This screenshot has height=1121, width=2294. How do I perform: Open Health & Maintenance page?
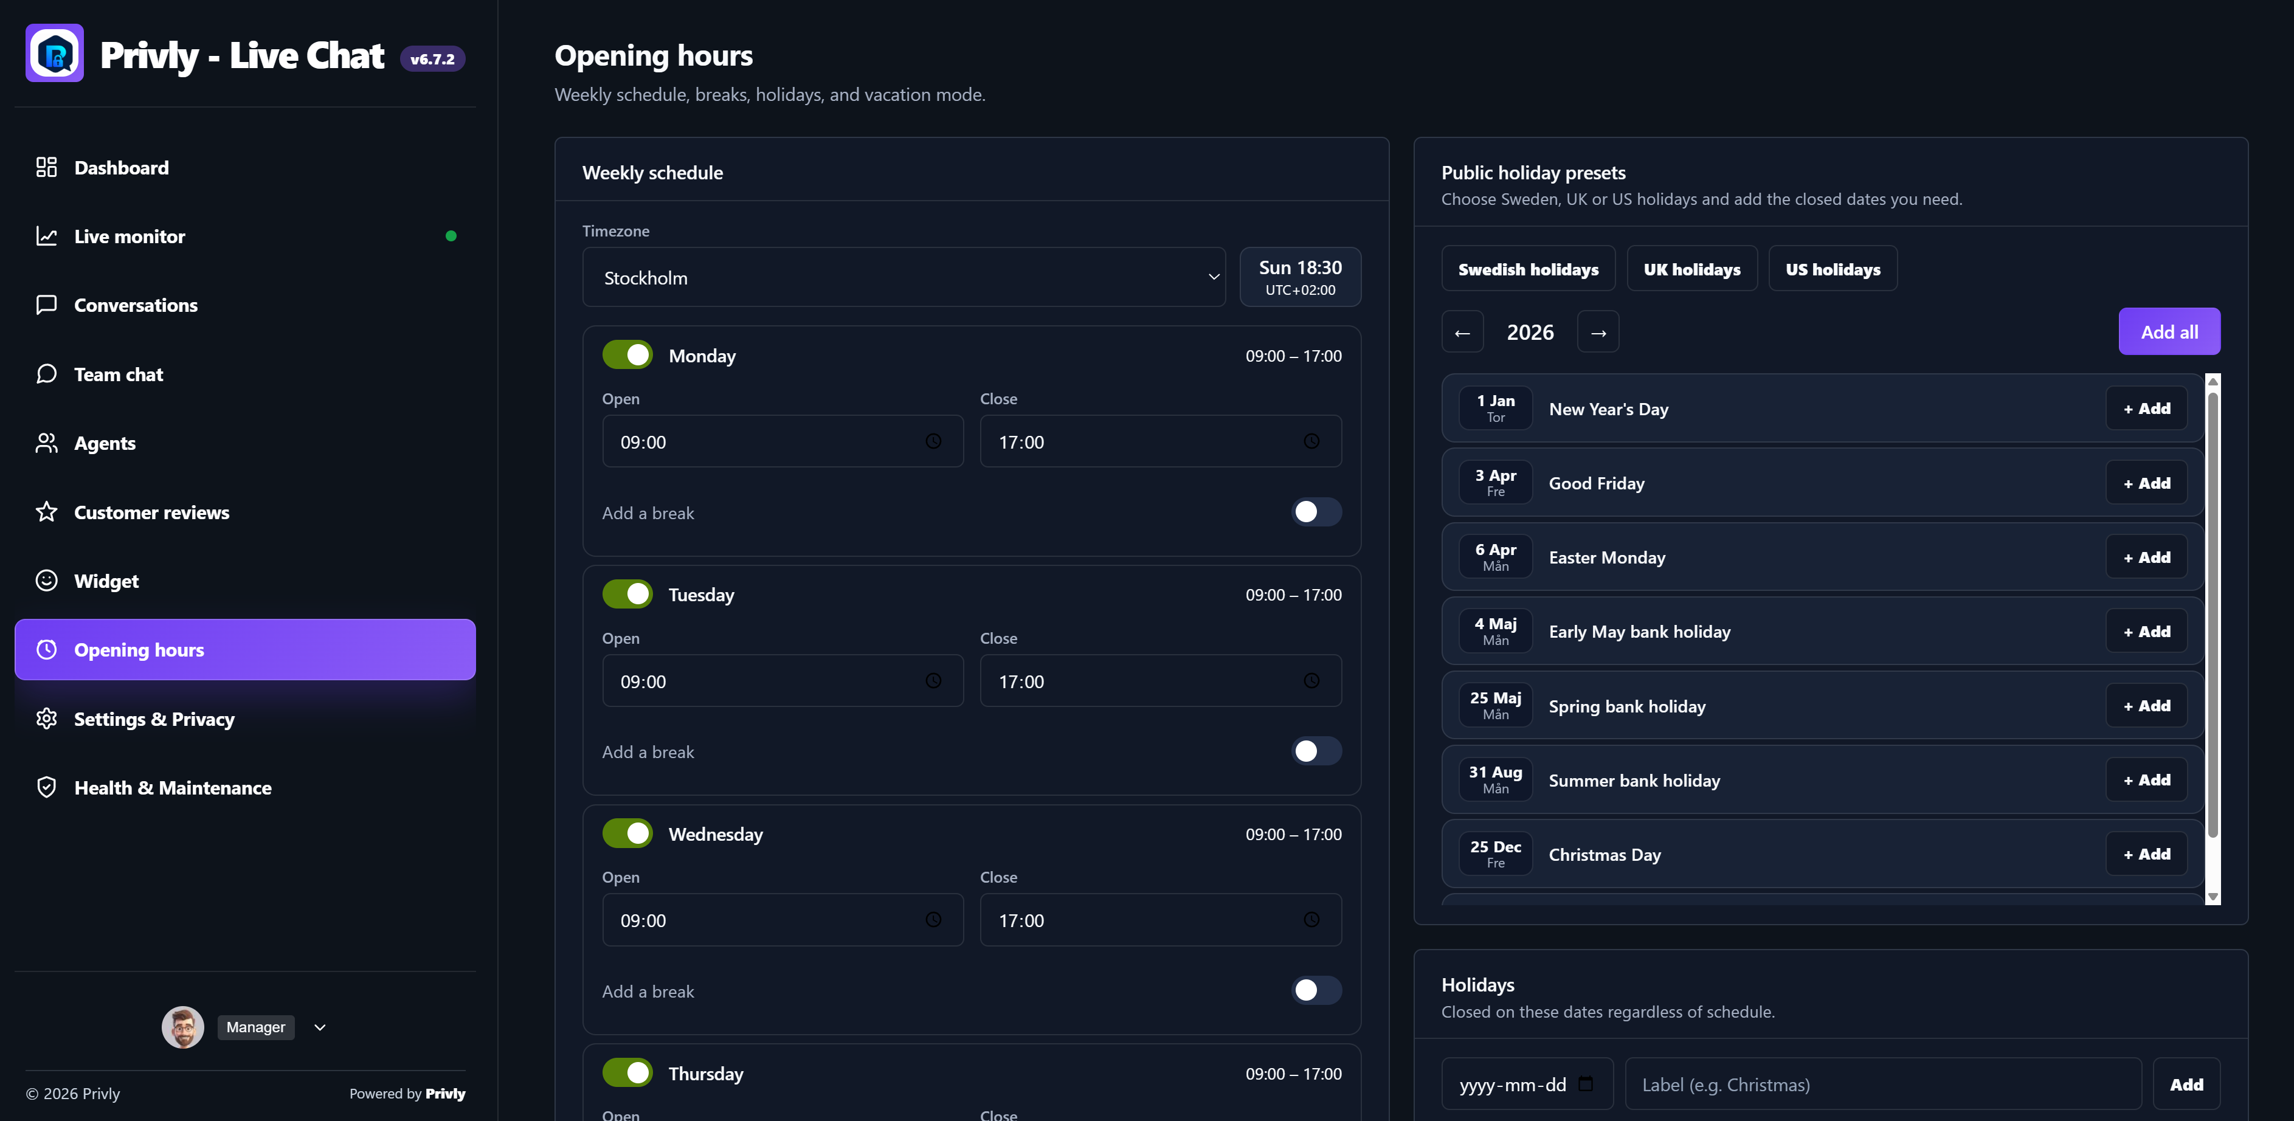tap(245, 787)
